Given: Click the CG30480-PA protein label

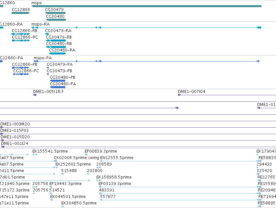Looking at the screenshot, I should pyautogui.click(x=63, y=84).
